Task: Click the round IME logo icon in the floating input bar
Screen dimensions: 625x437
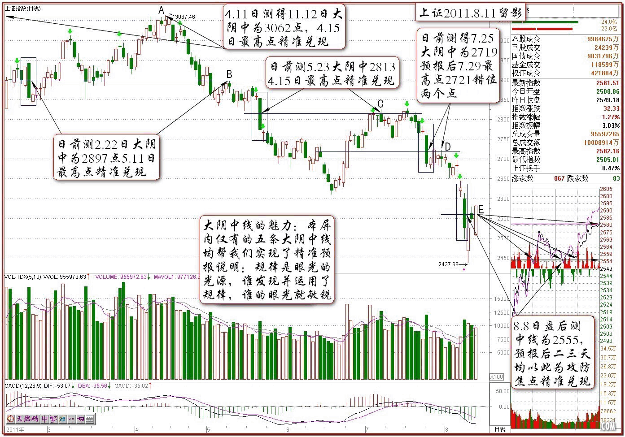Action: tap(11, 419)
